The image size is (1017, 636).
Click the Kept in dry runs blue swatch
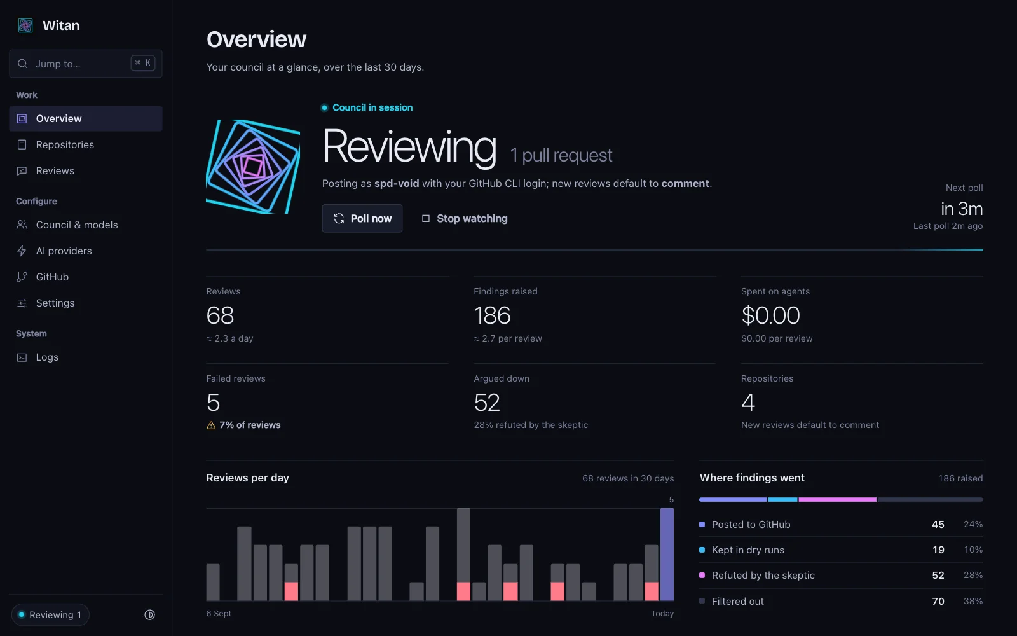click(702, 550)
